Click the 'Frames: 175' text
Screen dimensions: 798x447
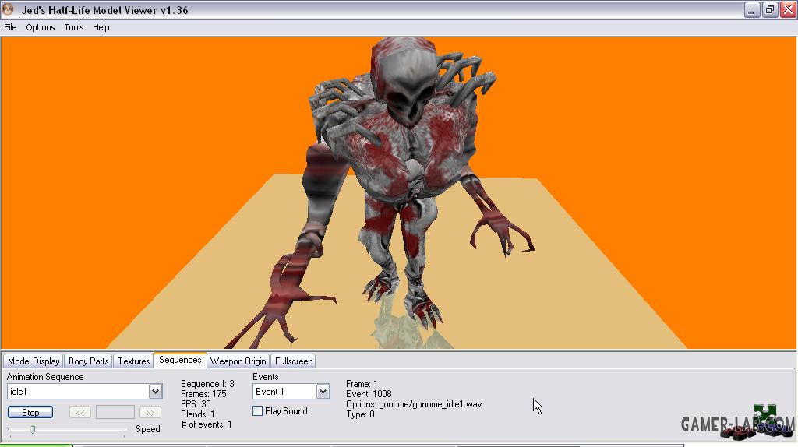click(x=203, y=394)
